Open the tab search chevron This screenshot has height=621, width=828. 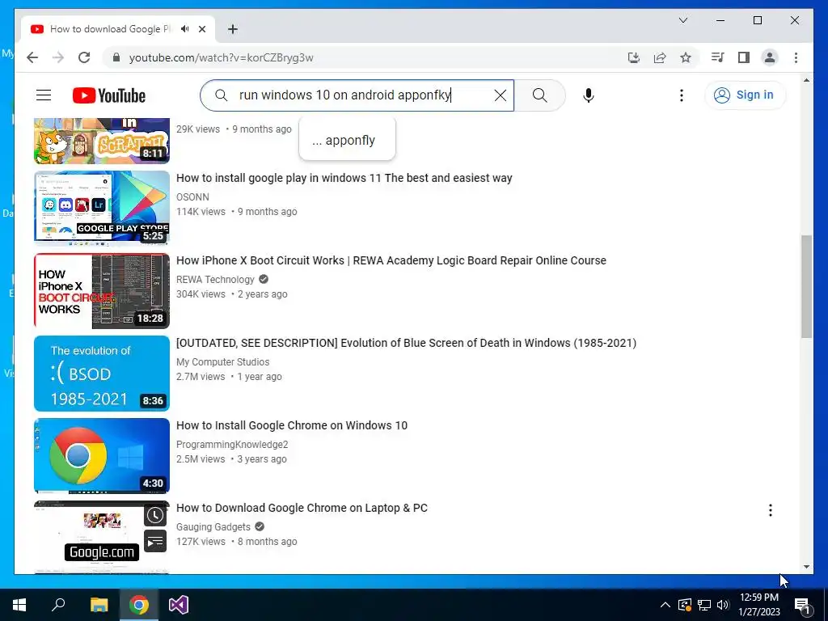pos(682,20)
